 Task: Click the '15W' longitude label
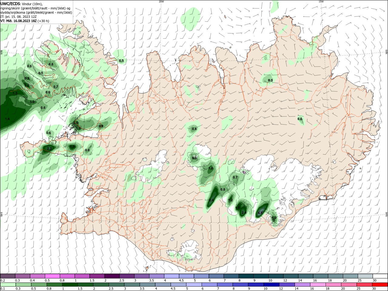pyautogui.click(x=321, y=2)
